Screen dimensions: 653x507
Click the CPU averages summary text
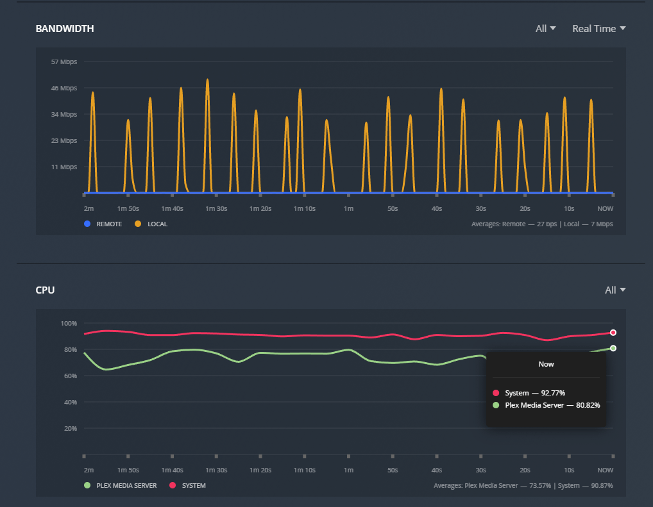523,486
